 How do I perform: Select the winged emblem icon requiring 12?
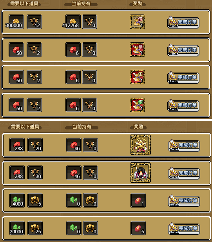click(34, 22)
